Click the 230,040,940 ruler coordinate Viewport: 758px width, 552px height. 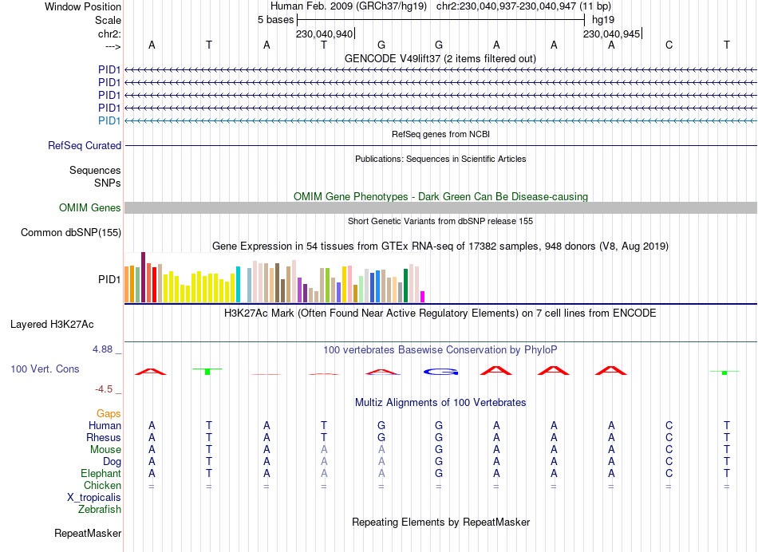pyautogui.click(x=325, y=34)
